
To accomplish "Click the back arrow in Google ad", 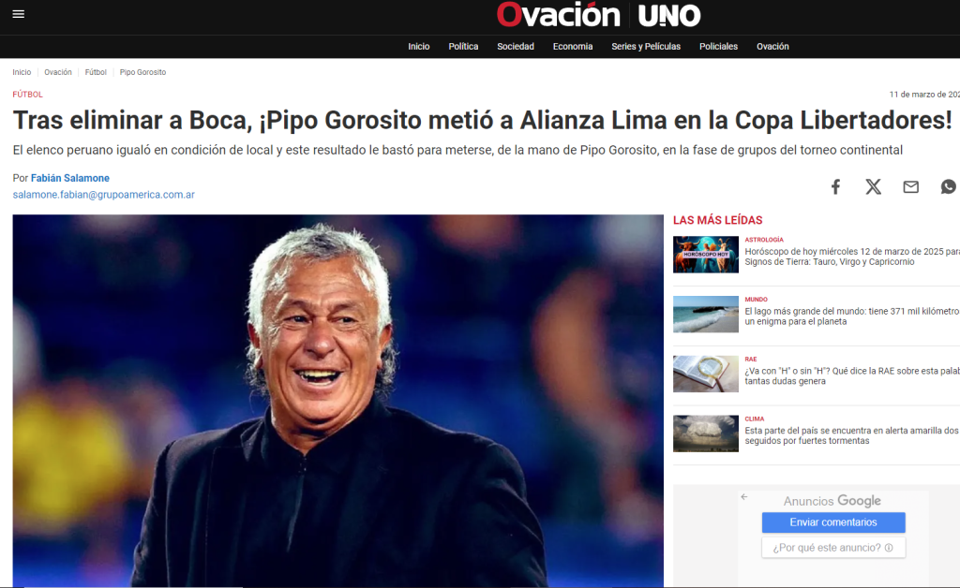I will (743, 497).
